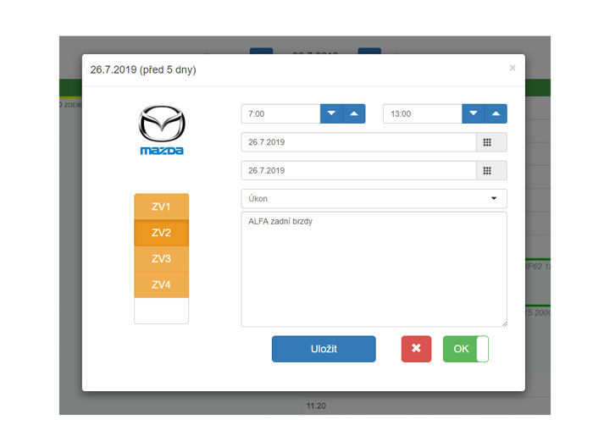The image size is (593, 436).
Task: Open calendar picker for first date field
Action: coord(491,142)
